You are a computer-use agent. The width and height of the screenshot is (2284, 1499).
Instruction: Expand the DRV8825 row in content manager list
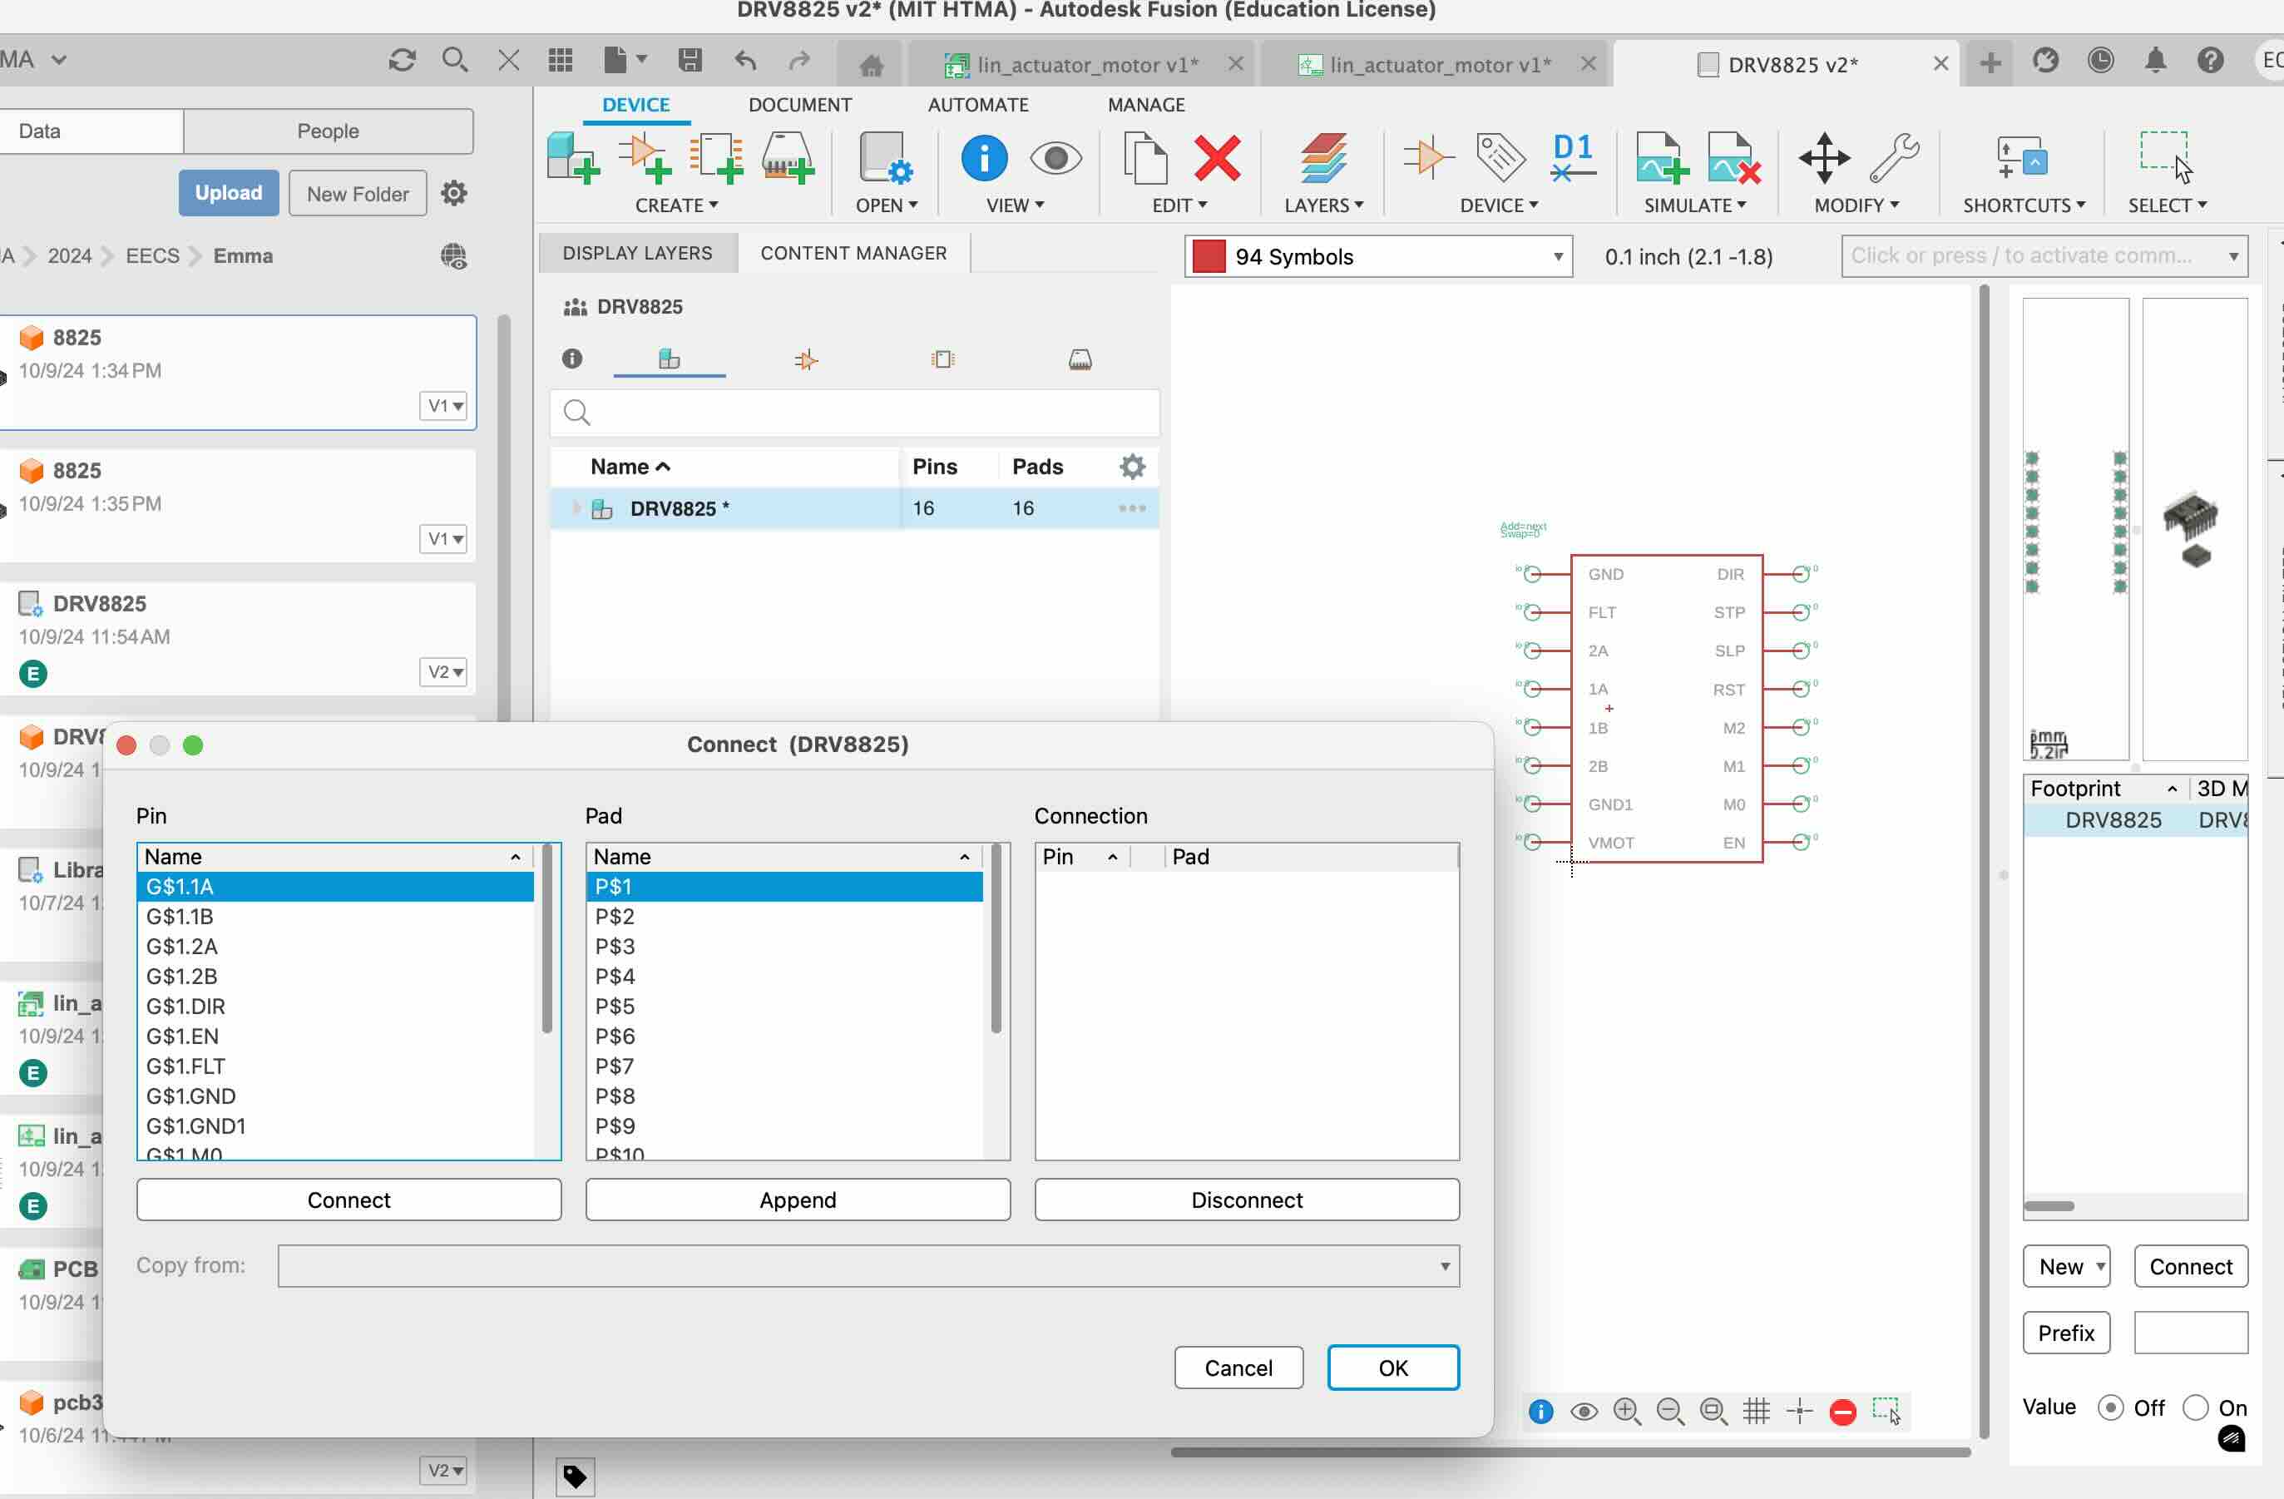(x=576, y=507)
